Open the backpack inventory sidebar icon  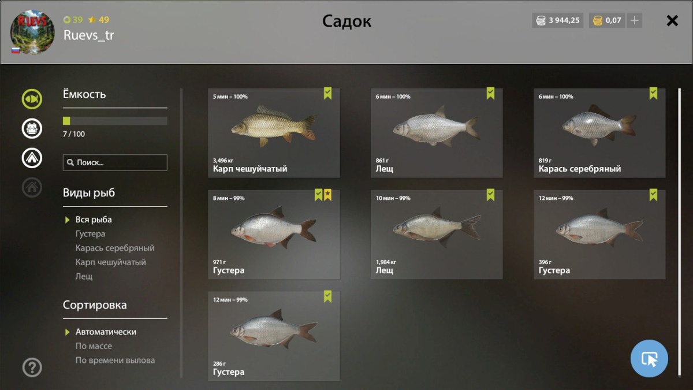coord(32,128)
